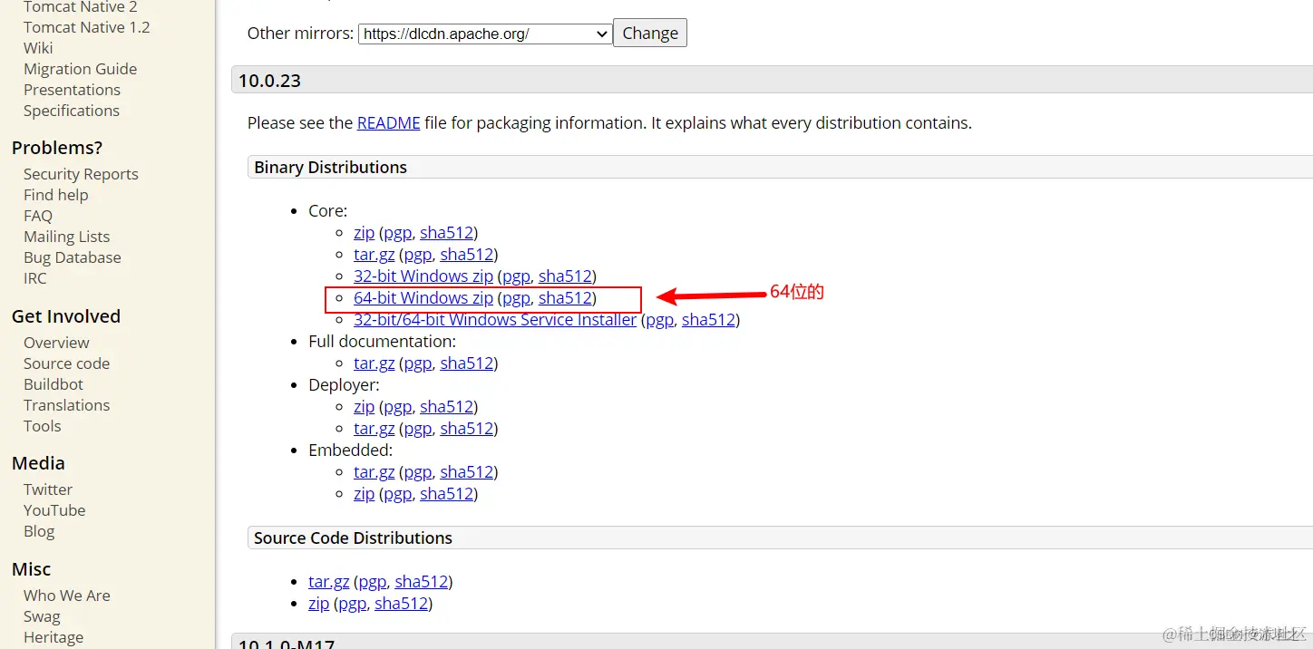Open the Bug Database link
1313x649 pixels.
pos(72,257)
